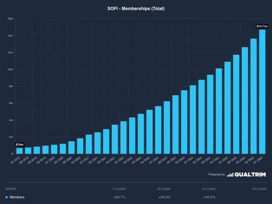Select the Q4 2023 bar
Viewport: 272px width, 204px height.
(x=184, y=122)
